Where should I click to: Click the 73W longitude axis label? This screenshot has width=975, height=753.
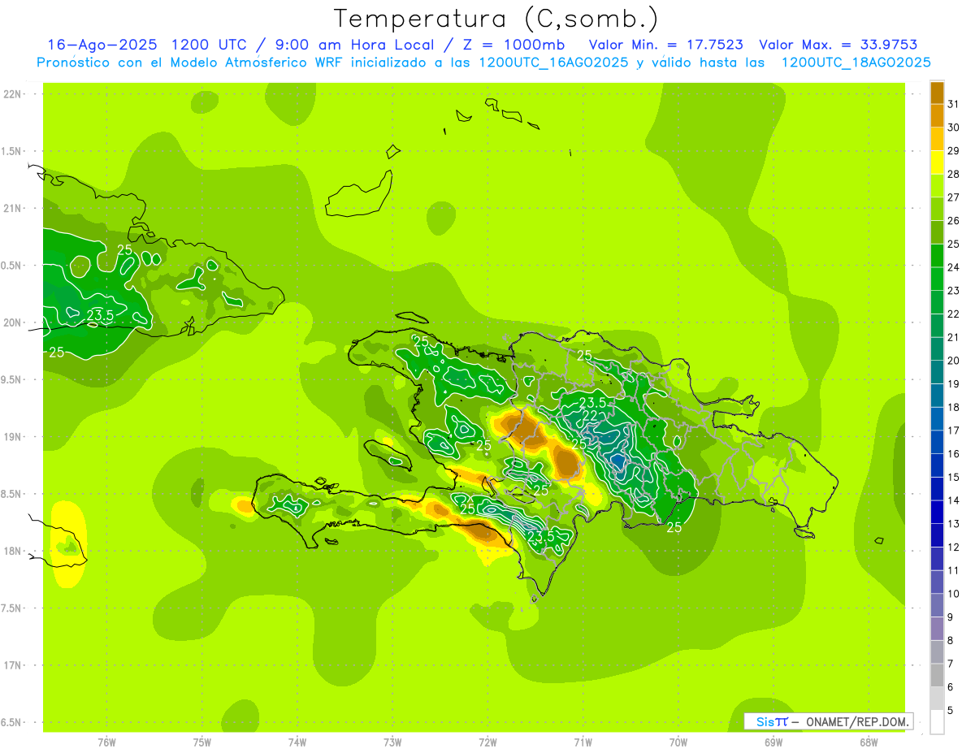coord(392,742)
